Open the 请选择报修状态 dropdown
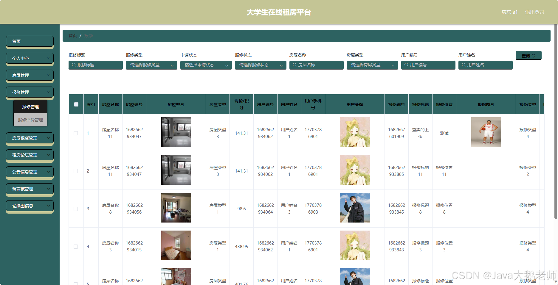 click(261, 65)
